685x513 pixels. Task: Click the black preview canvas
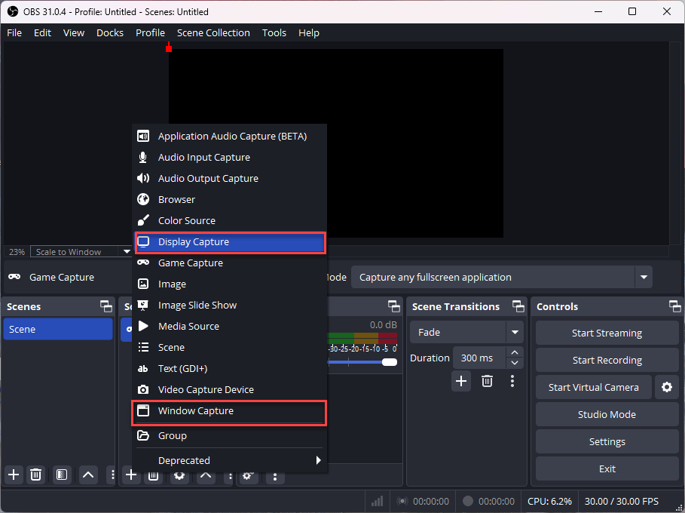[336, 143]
